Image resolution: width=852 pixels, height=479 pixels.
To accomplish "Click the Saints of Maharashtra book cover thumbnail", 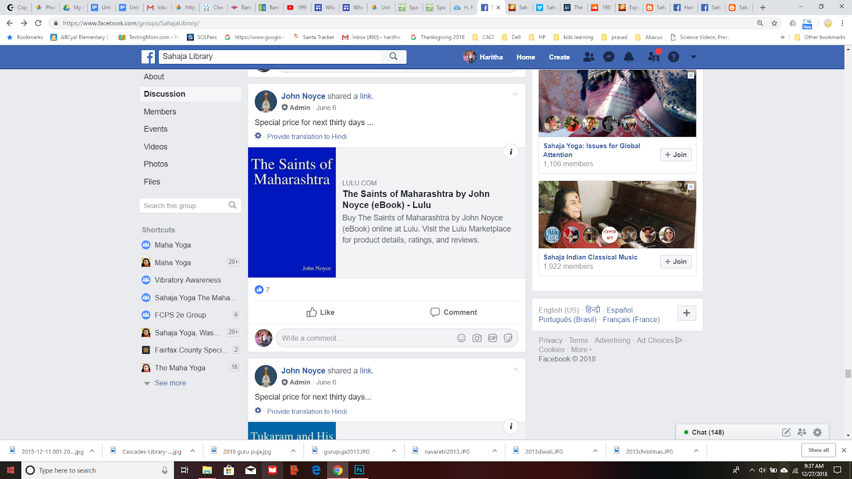I will [x=292, y=212].
